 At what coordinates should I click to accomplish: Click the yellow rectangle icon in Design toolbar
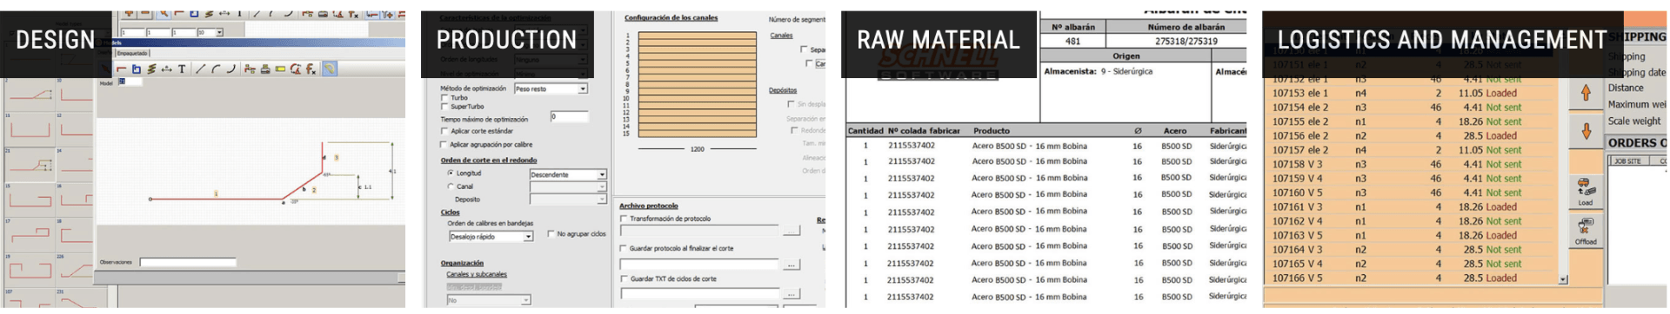(x=280, y=69)
